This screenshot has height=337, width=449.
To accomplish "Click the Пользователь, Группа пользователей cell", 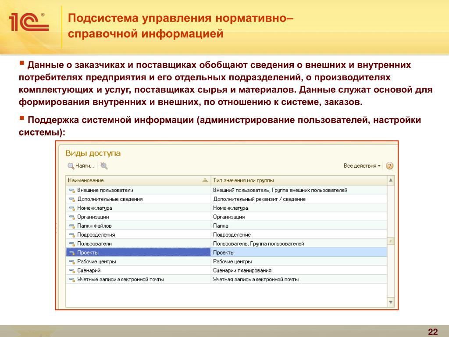I will pyautogui.click(x=299, y=244).
